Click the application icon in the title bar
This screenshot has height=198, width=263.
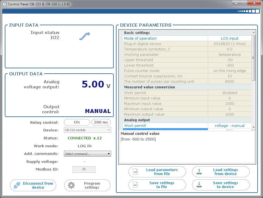5,4
